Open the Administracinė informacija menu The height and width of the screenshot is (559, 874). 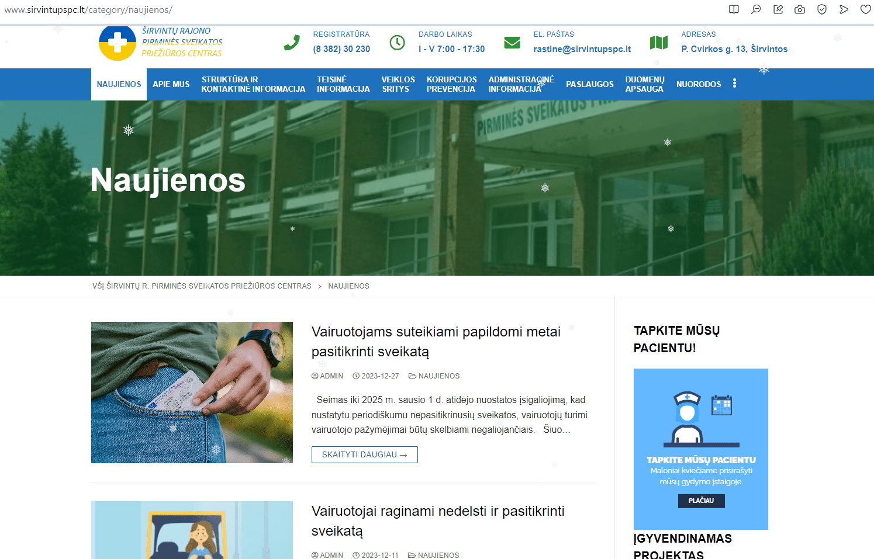click(521, 84)
